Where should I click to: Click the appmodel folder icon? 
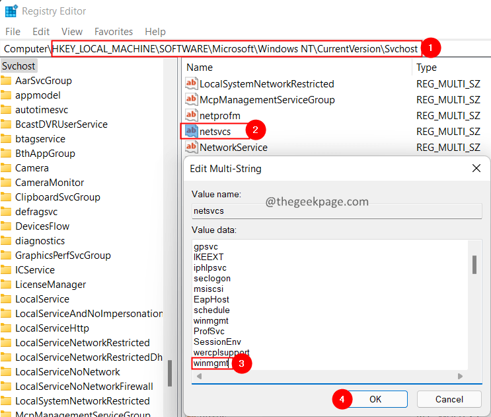6,95
